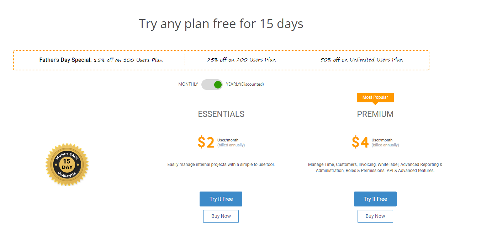Click the $4 Premium price
The height and width of the screenshot is (226, 481).
[x=360, y=142]
